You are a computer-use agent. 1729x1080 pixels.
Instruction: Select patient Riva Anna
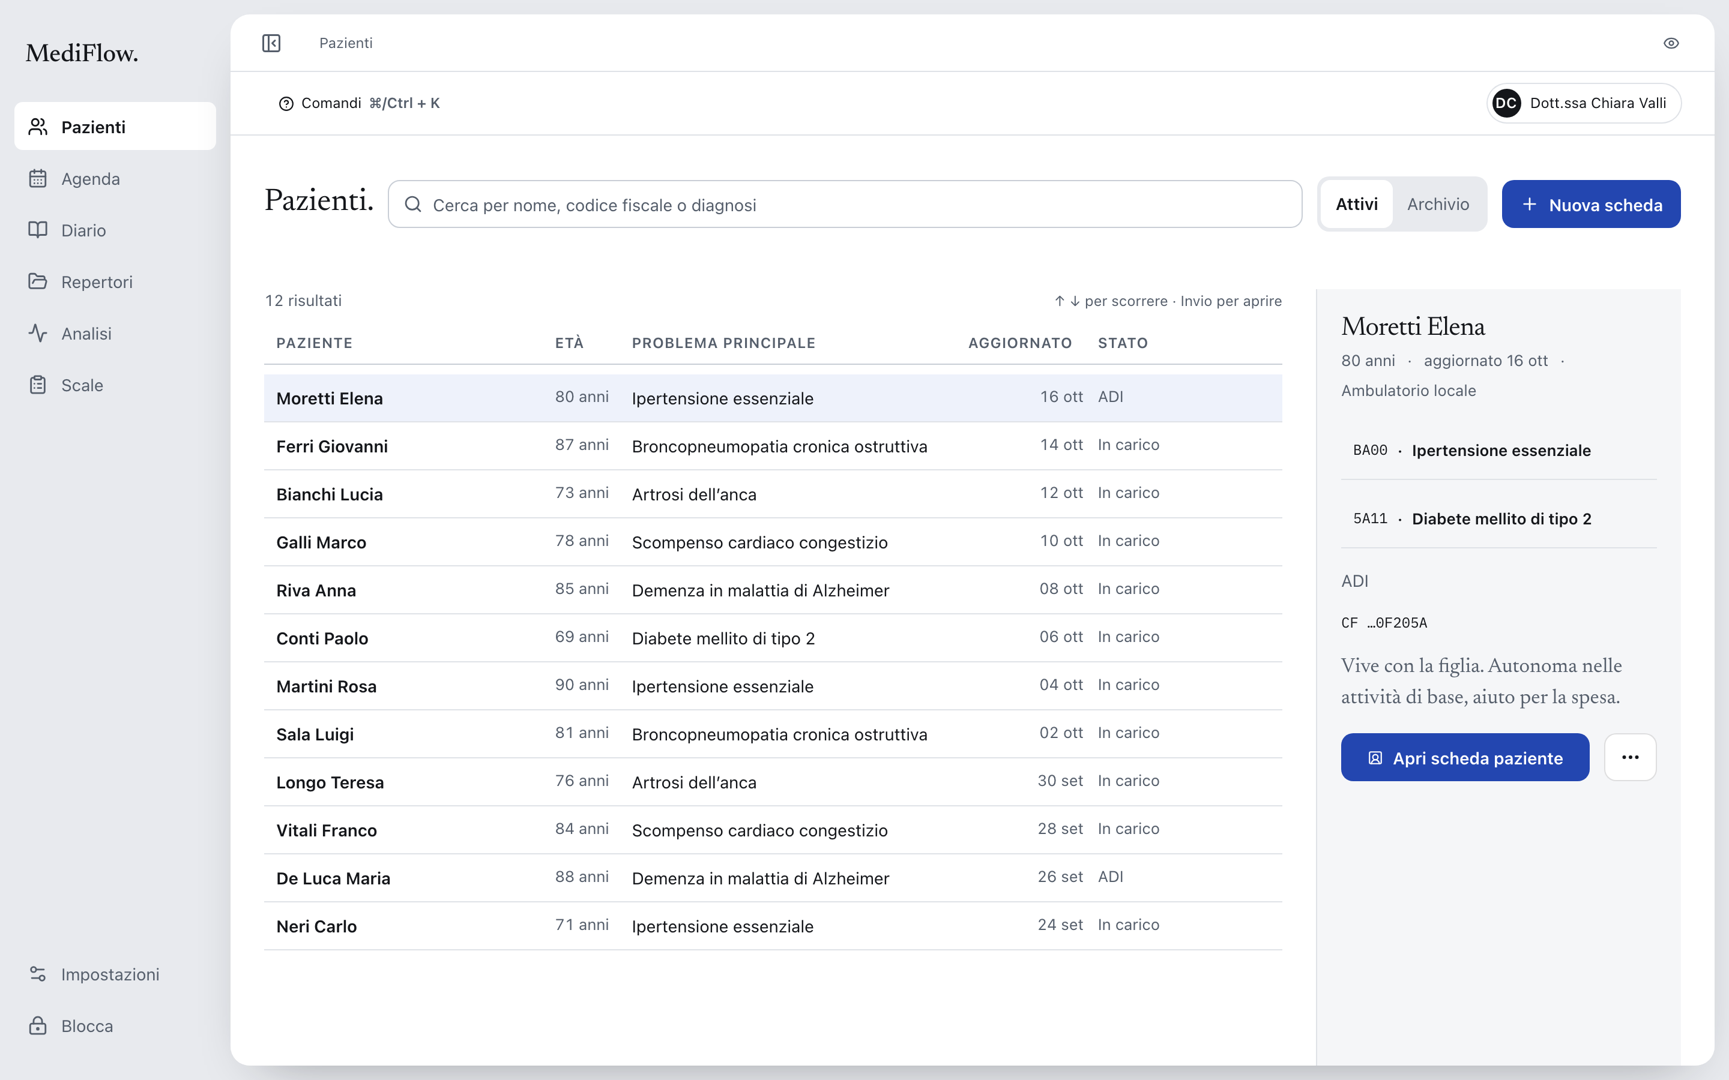[773, 590]
